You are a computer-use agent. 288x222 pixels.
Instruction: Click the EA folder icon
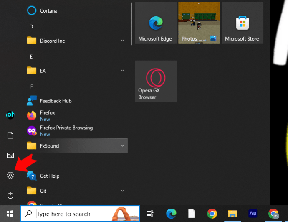32,70
